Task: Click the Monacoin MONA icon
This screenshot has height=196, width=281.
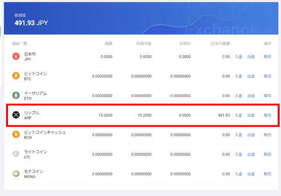Action: click(x=16, y=173)
